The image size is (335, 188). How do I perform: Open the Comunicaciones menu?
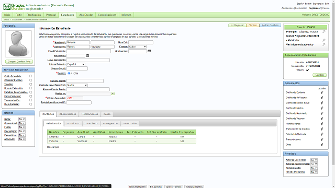pyautogui.click(x=107, y=15)
